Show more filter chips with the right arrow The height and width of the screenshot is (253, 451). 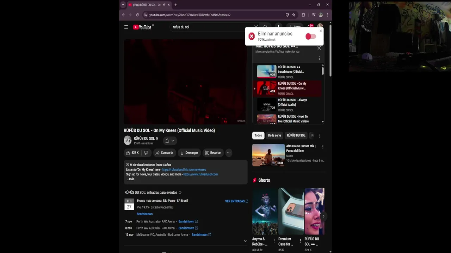[x=320, y=136]
